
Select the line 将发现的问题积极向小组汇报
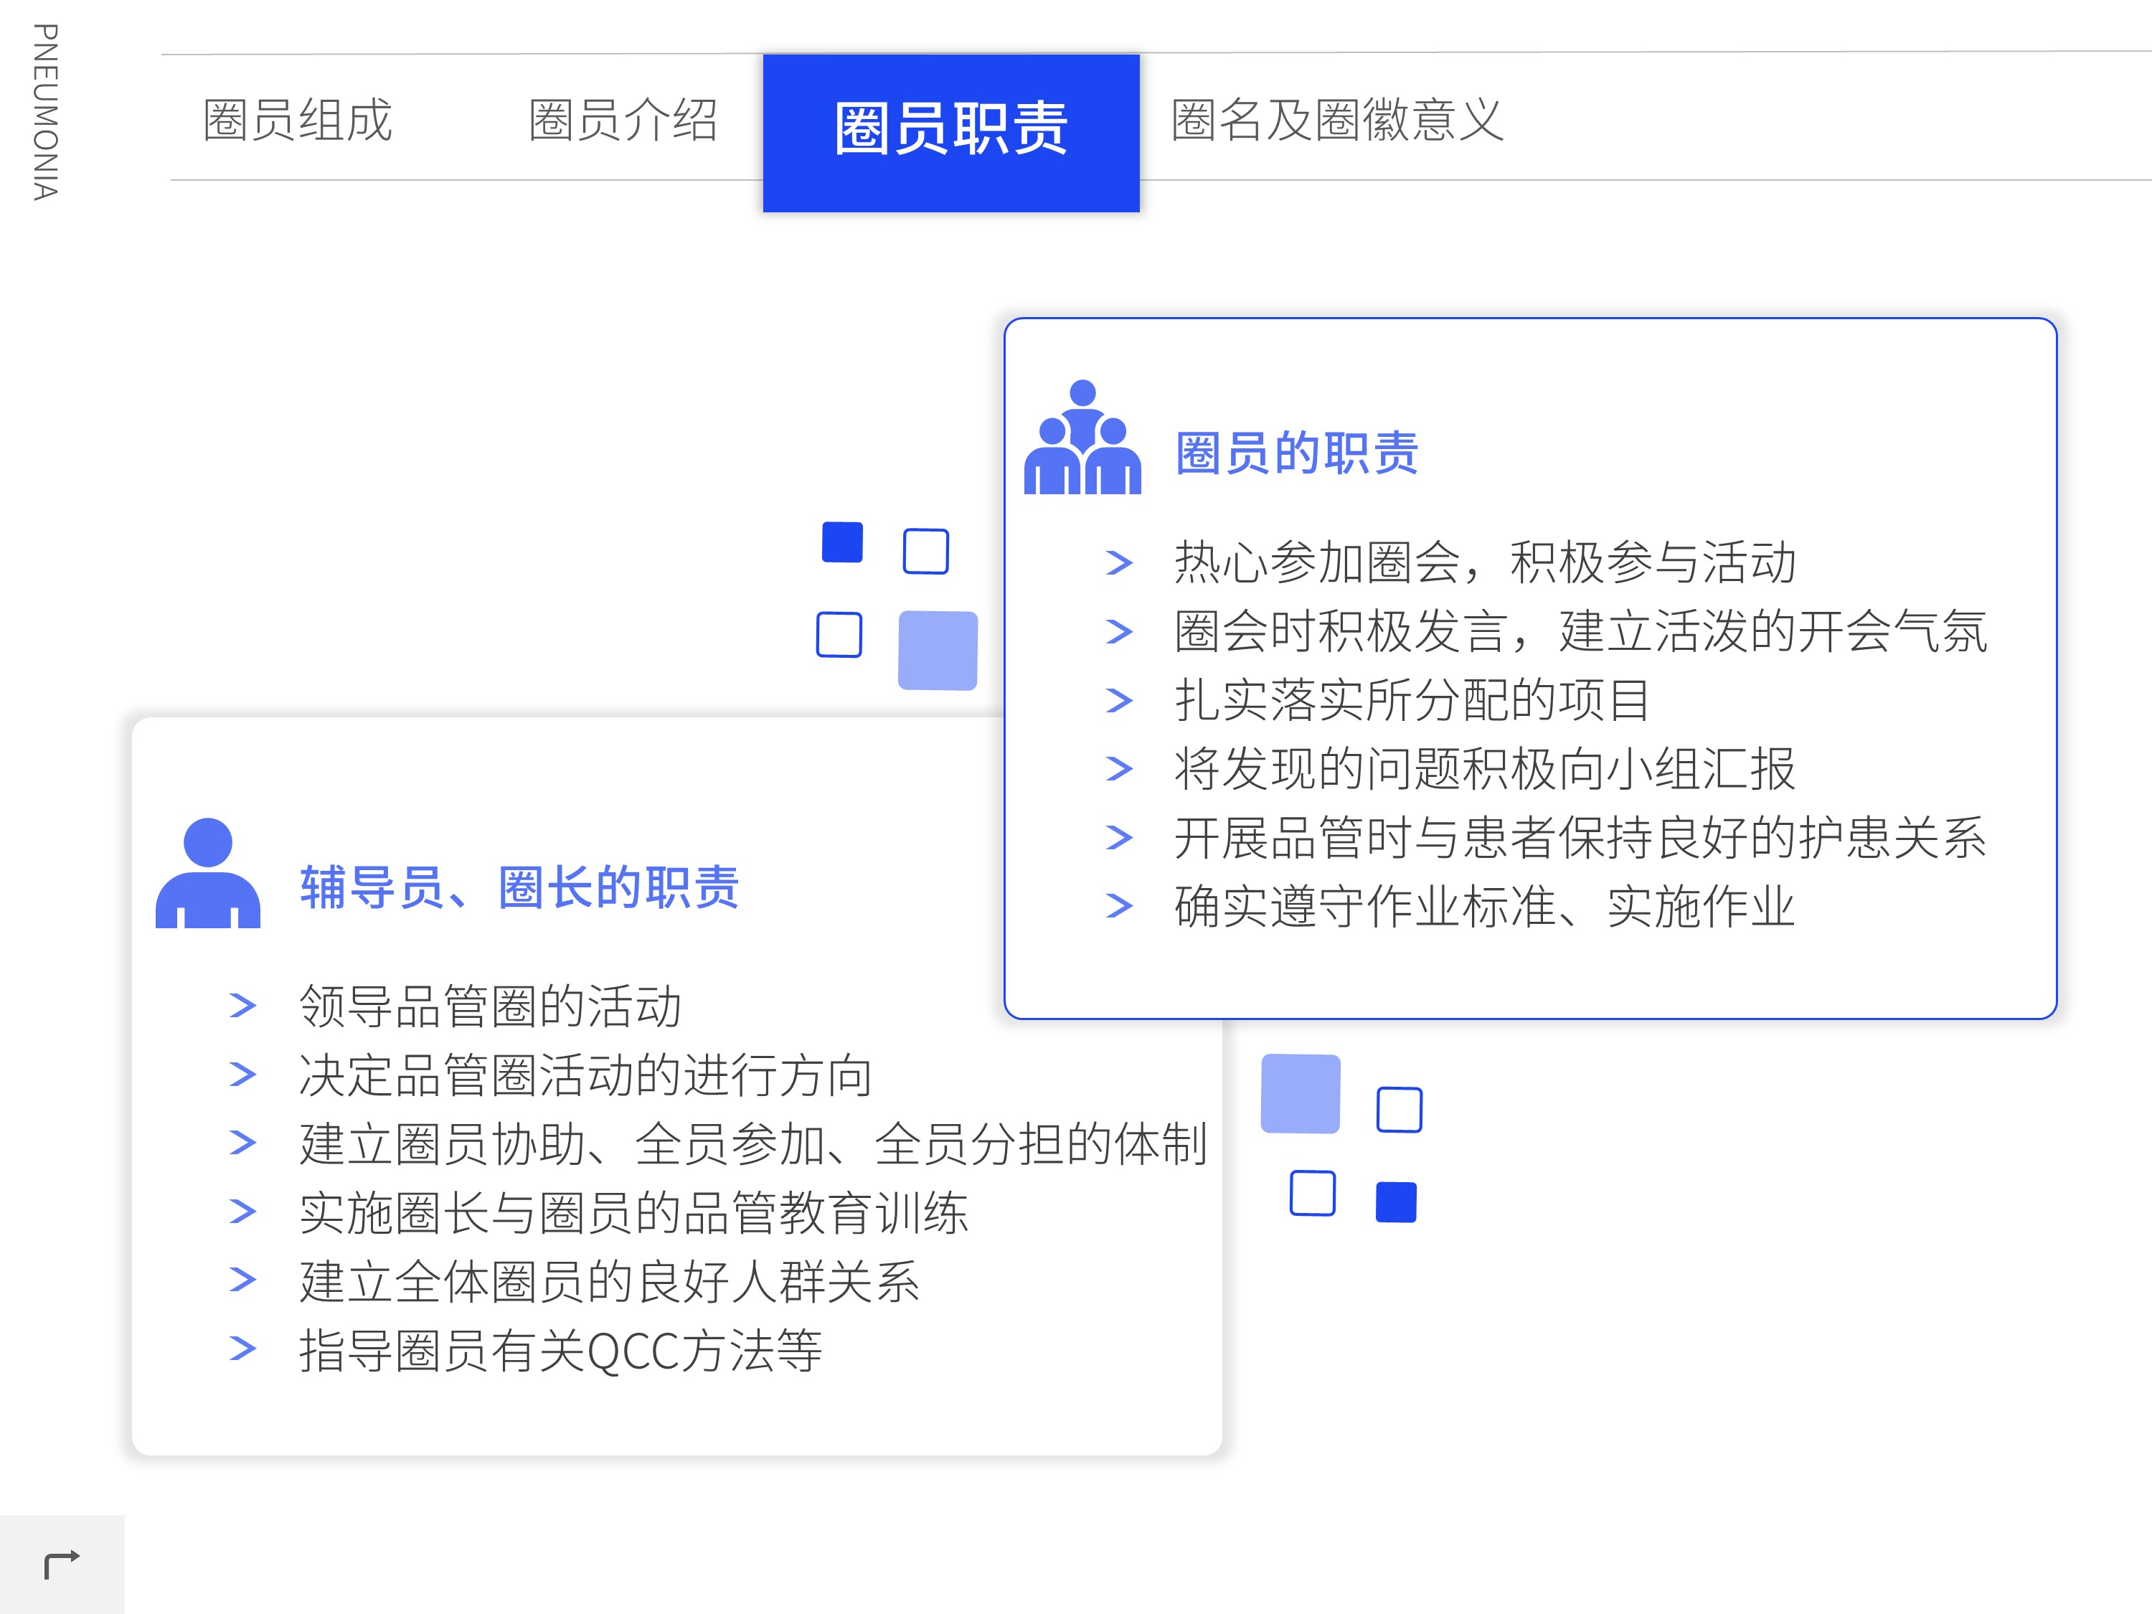click(1485, 768)
